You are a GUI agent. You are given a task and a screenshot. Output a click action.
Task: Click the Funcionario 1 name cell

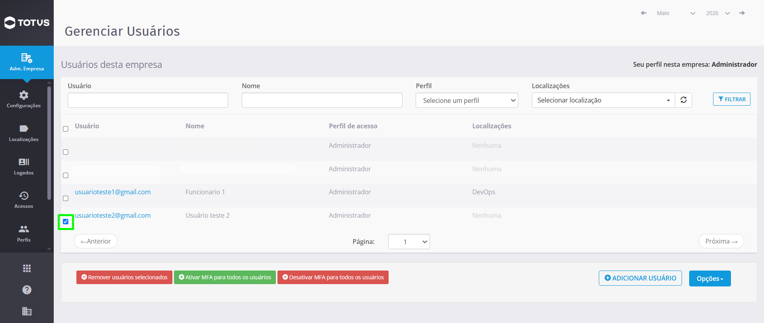click(x=205, y=192)
